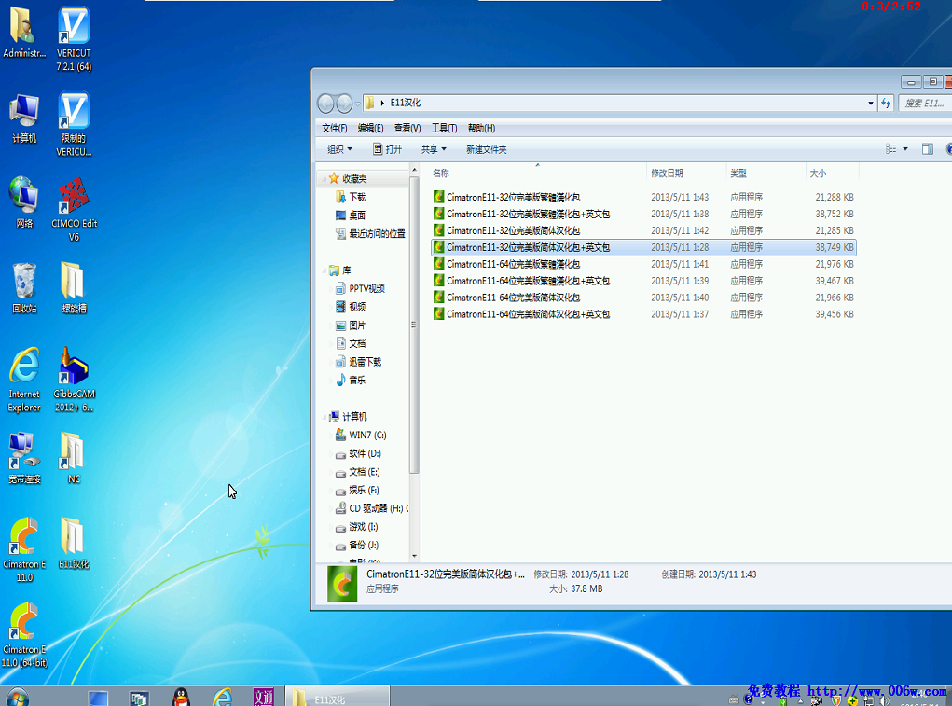
Task: Sort files by the 名称 column header
Action: tap(537, 173)
